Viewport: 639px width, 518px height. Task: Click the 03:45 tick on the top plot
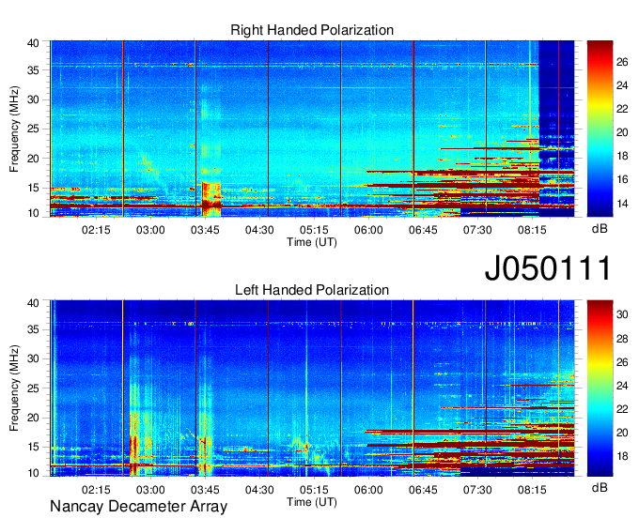pyautogui.click(x=205, y=230)
